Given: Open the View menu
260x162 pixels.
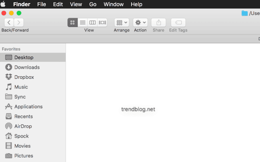Looking at the screenshot, I should coord(76,4).
